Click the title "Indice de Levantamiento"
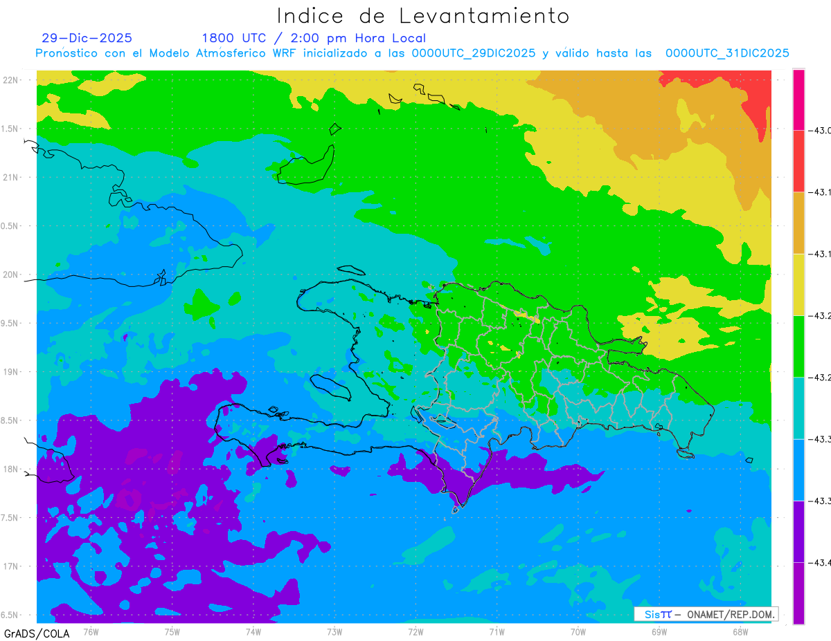Viewport: 831px width, 641px height. tap(423, 16)
